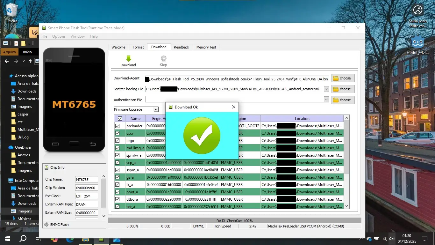Click choose button for Download-Agent
Image resolution: width=435 pixels, height=245 pixels.
point(343,78)
